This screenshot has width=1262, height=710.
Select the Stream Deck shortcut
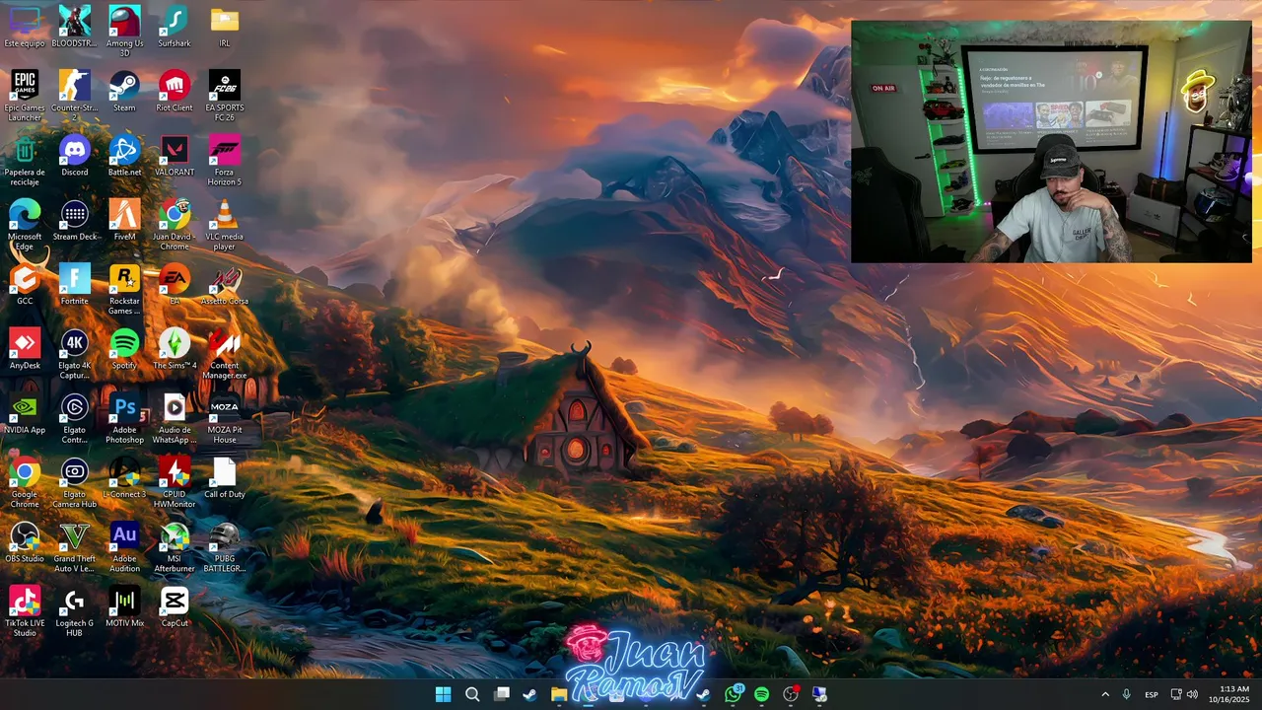point(74,220)
